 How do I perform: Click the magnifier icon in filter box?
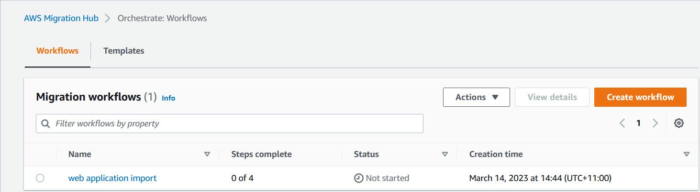click(x=46, y=124)
